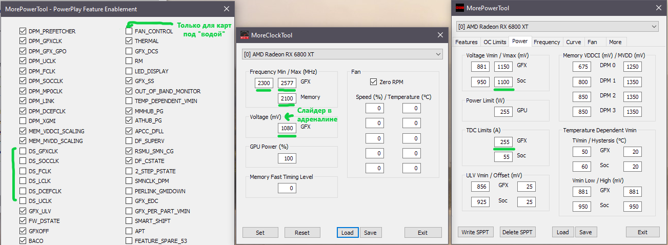The width and height of the screenshot is (668, 245).
Task: Click the Delete SPPT button
Action: click(x=517, y=232)
